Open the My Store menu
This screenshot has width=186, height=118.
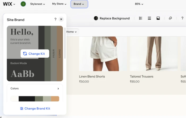59,4
